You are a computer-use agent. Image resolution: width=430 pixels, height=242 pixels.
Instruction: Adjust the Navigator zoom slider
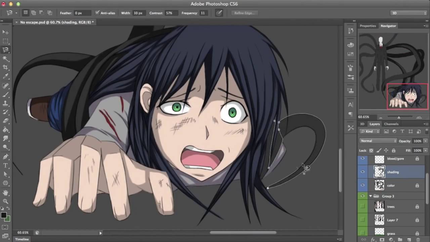399,117
